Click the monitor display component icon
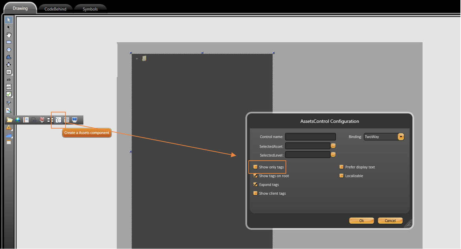 75,120
